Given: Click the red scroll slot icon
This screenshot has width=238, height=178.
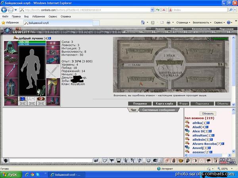Looking at the screenshot, I should (41, 99).
